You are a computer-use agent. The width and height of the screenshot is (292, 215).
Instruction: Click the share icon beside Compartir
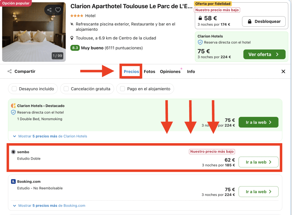10,71
